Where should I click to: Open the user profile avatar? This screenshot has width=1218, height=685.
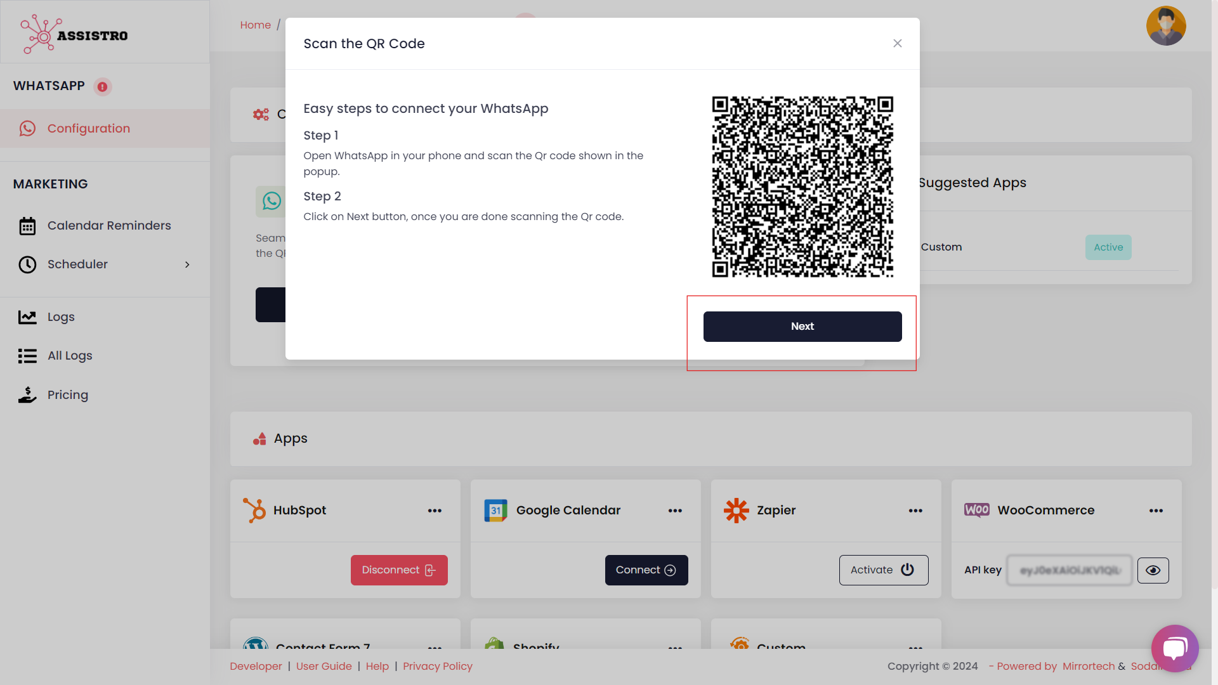click(x=1165, y=26)
